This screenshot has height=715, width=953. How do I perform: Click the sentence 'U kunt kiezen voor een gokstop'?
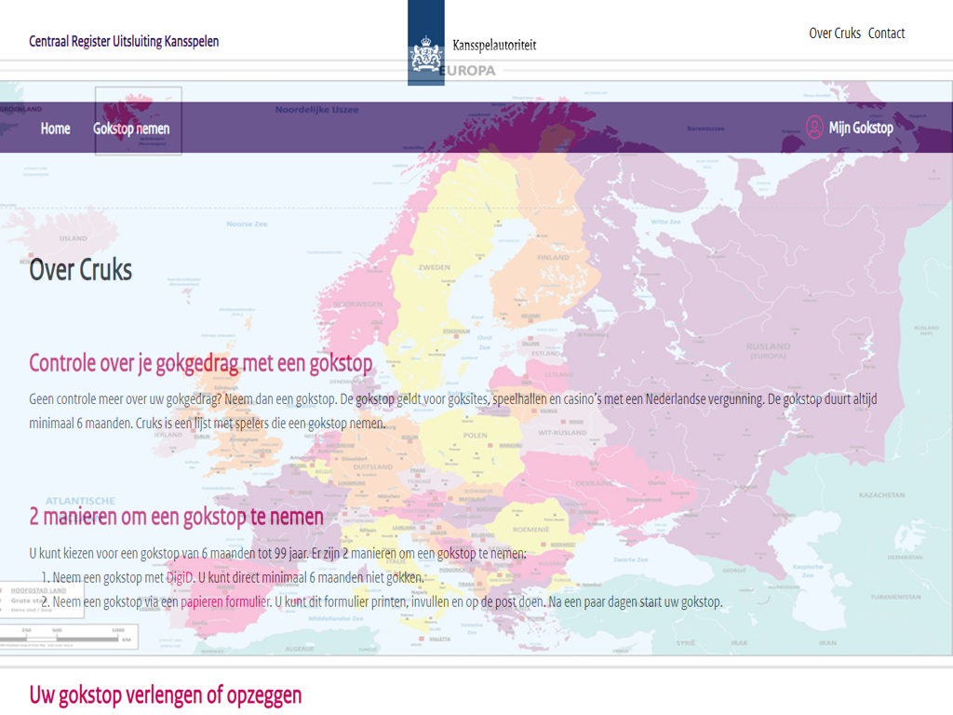pyautogui.click(x=277, y=553)
